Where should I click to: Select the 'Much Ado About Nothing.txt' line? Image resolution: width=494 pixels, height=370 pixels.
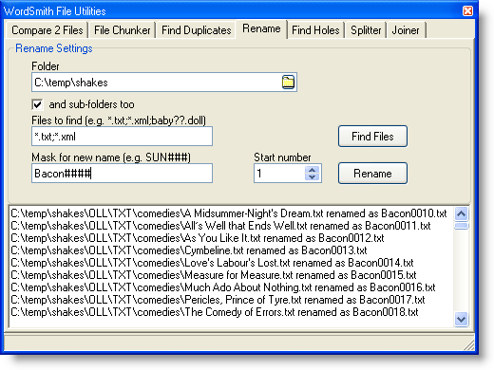(223, 287)
